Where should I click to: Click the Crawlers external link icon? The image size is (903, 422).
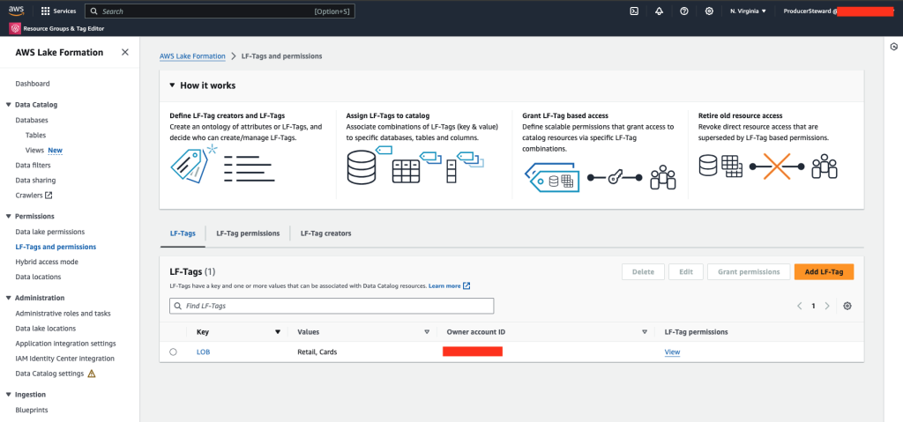(49, 196)
